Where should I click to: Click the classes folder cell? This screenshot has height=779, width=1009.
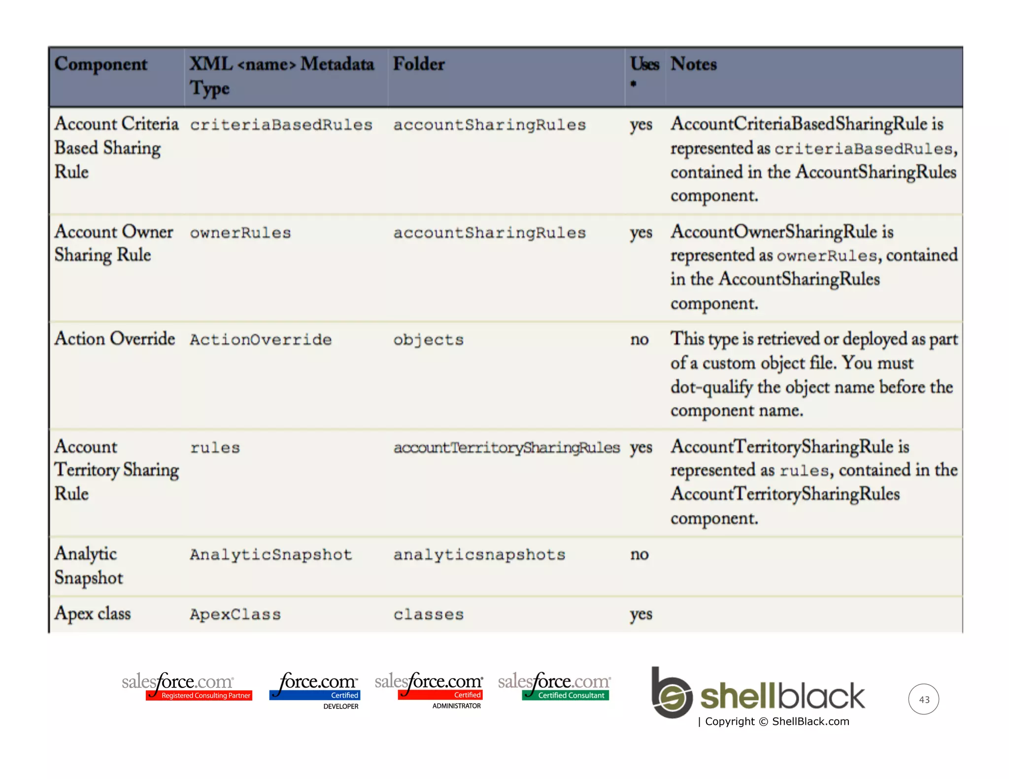(429, 615)
